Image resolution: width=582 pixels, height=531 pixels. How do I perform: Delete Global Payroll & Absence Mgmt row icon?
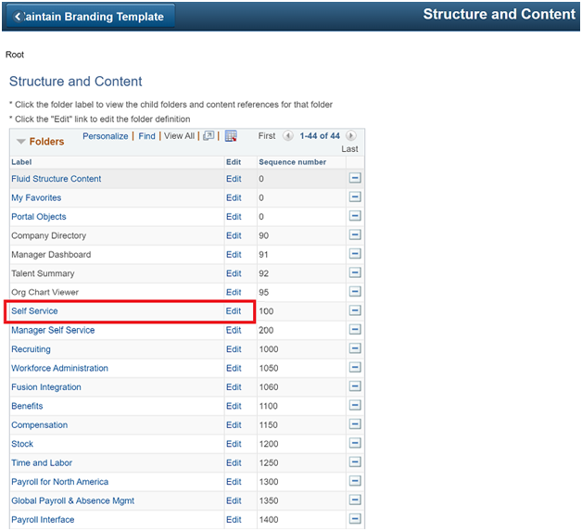pyautogui.click(x=355, y=499)
